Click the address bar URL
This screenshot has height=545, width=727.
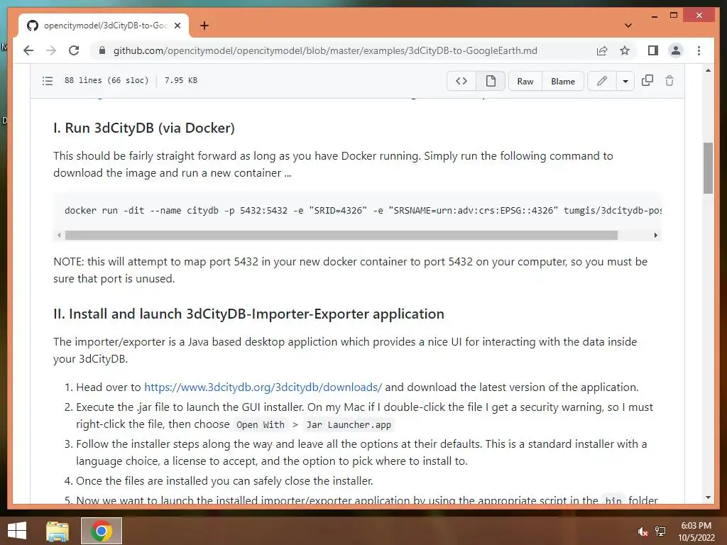(325, 50)
